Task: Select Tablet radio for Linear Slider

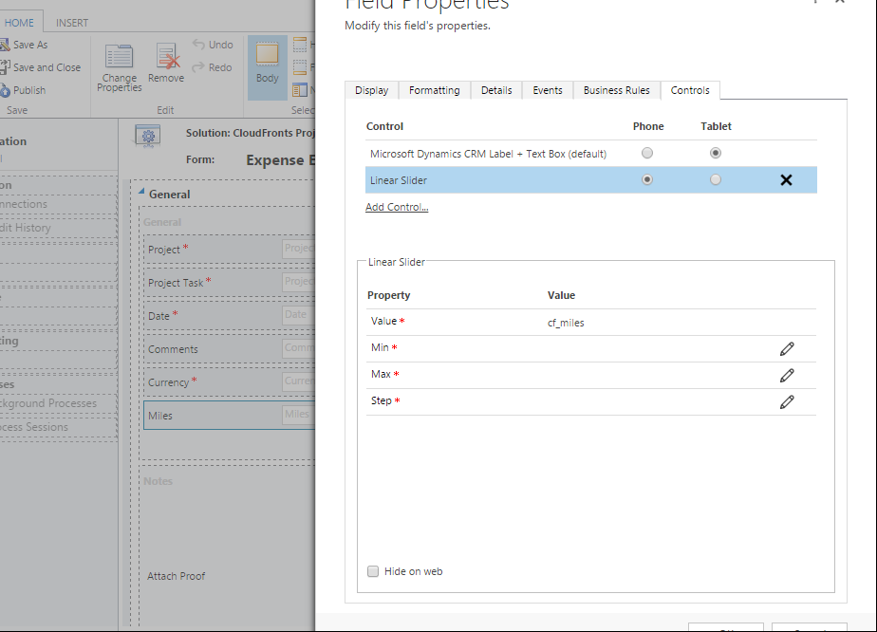Action: point(716,180)
